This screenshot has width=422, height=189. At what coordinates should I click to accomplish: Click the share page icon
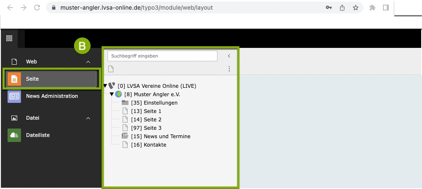(342, 8)
